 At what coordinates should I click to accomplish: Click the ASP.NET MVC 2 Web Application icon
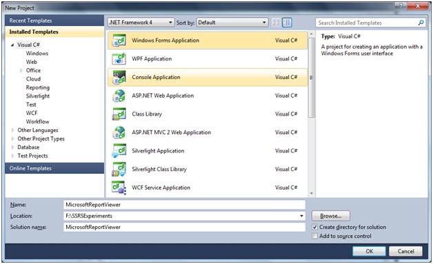tap(119, 133)
